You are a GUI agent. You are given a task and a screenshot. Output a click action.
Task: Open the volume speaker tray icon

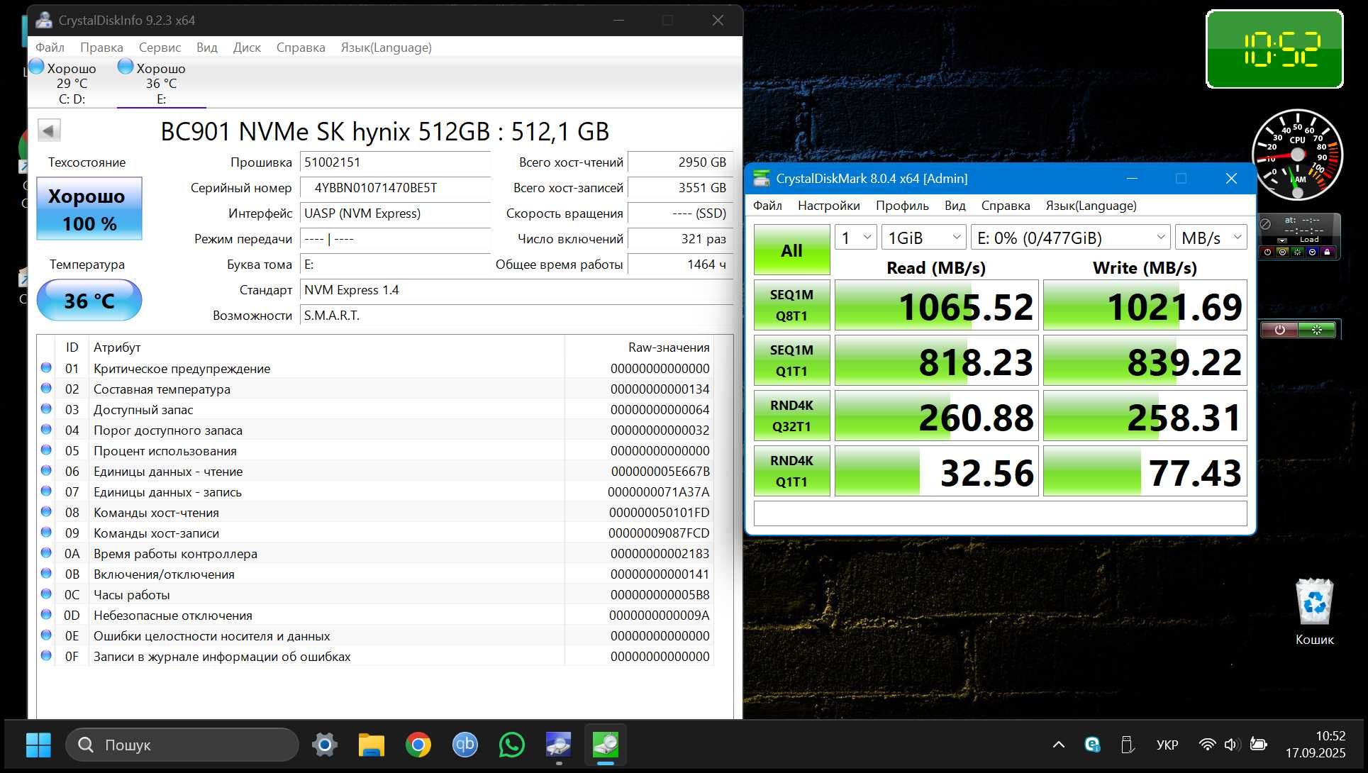tap(1232, 745)
